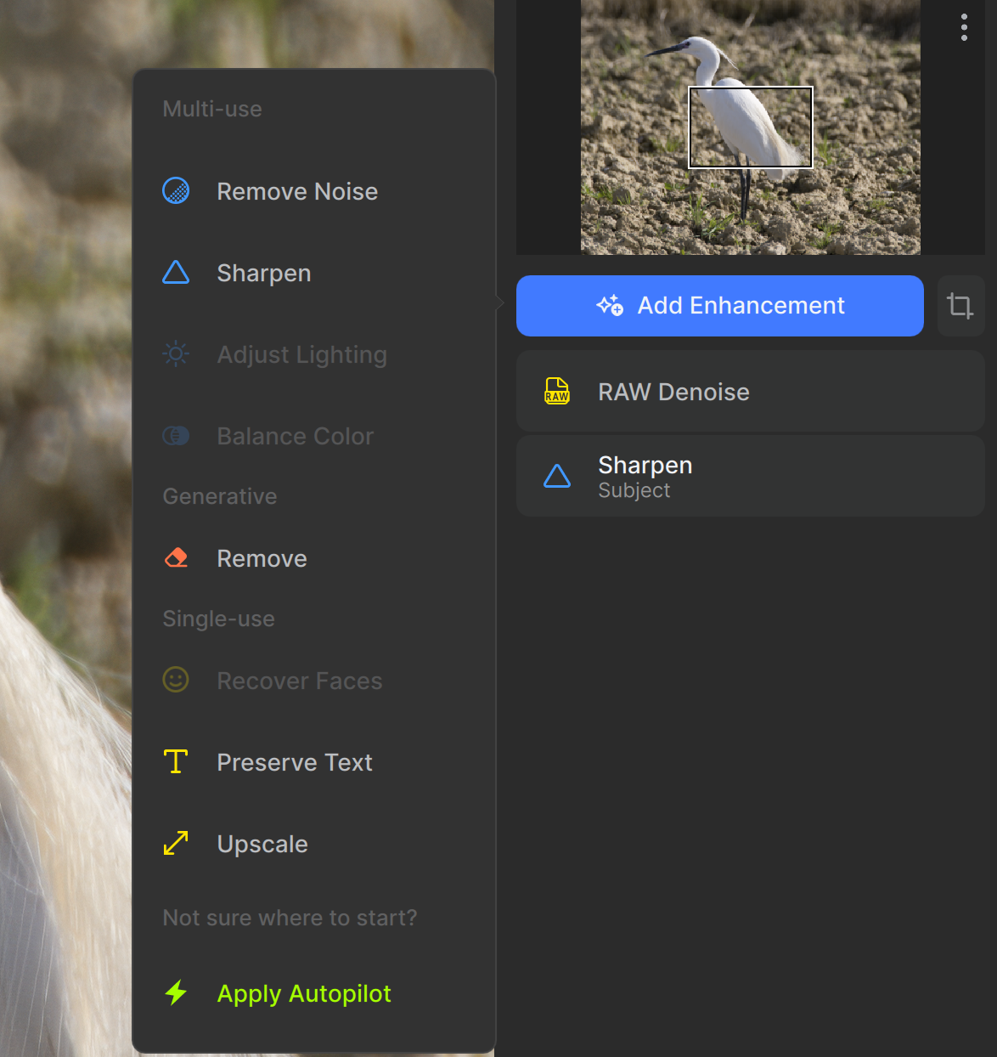
Task: Choose Sharpen from the enhancement menu
Action: pyautogui.click(x=314, y=273)
